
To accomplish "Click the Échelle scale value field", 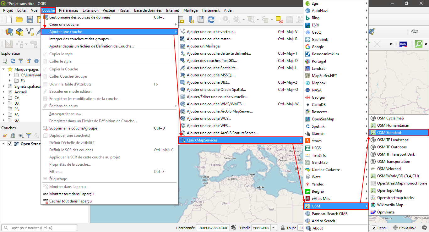I will [x=261, y=228].
